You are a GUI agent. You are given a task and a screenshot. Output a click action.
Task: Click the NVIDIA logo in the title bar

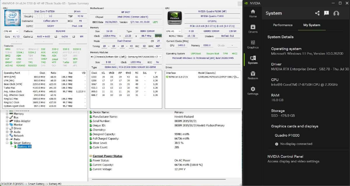click(246, 3)
